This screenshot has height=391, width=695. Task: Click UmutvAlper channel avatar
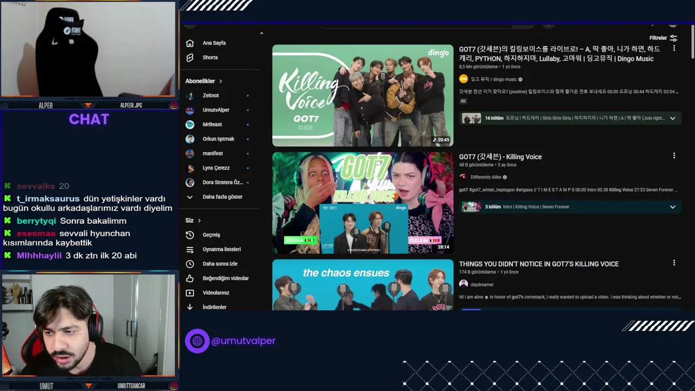point(189,110)
